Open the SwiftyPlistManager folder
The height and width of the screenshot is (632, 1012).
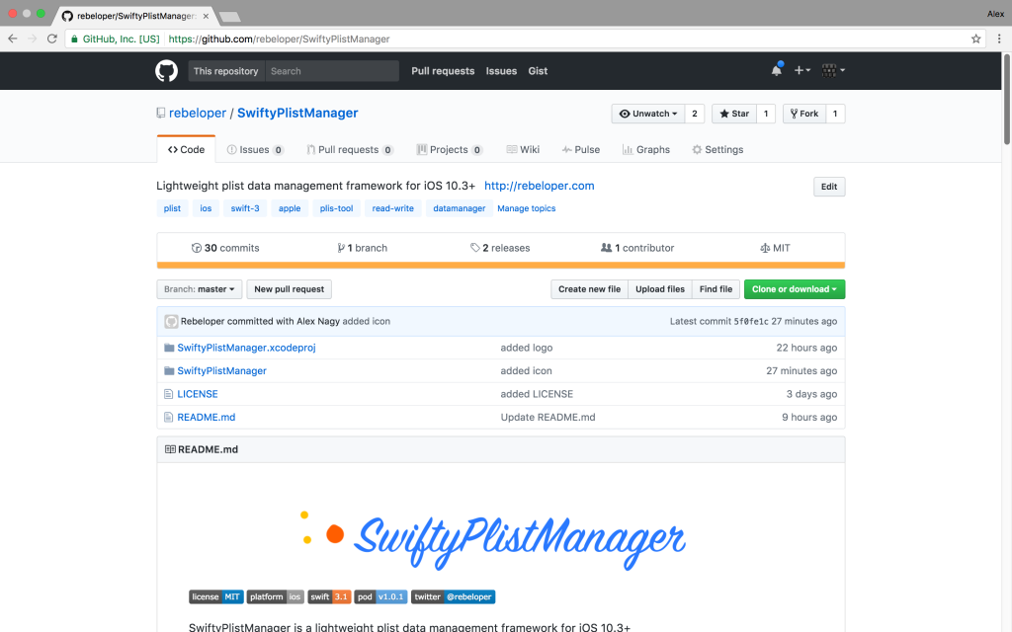[222, 371]
